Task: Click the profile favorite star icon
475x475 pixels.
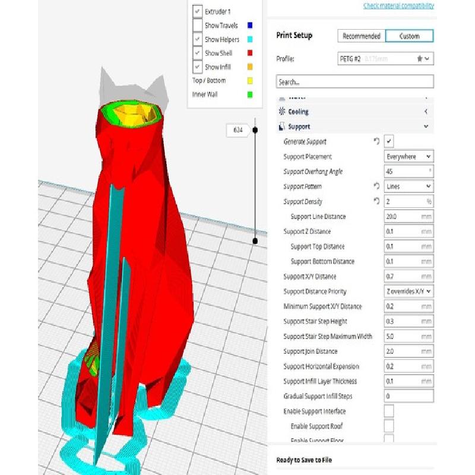Action: 420,59
